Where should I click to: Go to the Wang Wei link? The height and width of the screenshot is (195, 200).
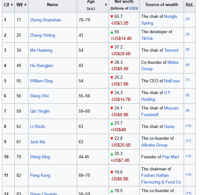point(39,96)
